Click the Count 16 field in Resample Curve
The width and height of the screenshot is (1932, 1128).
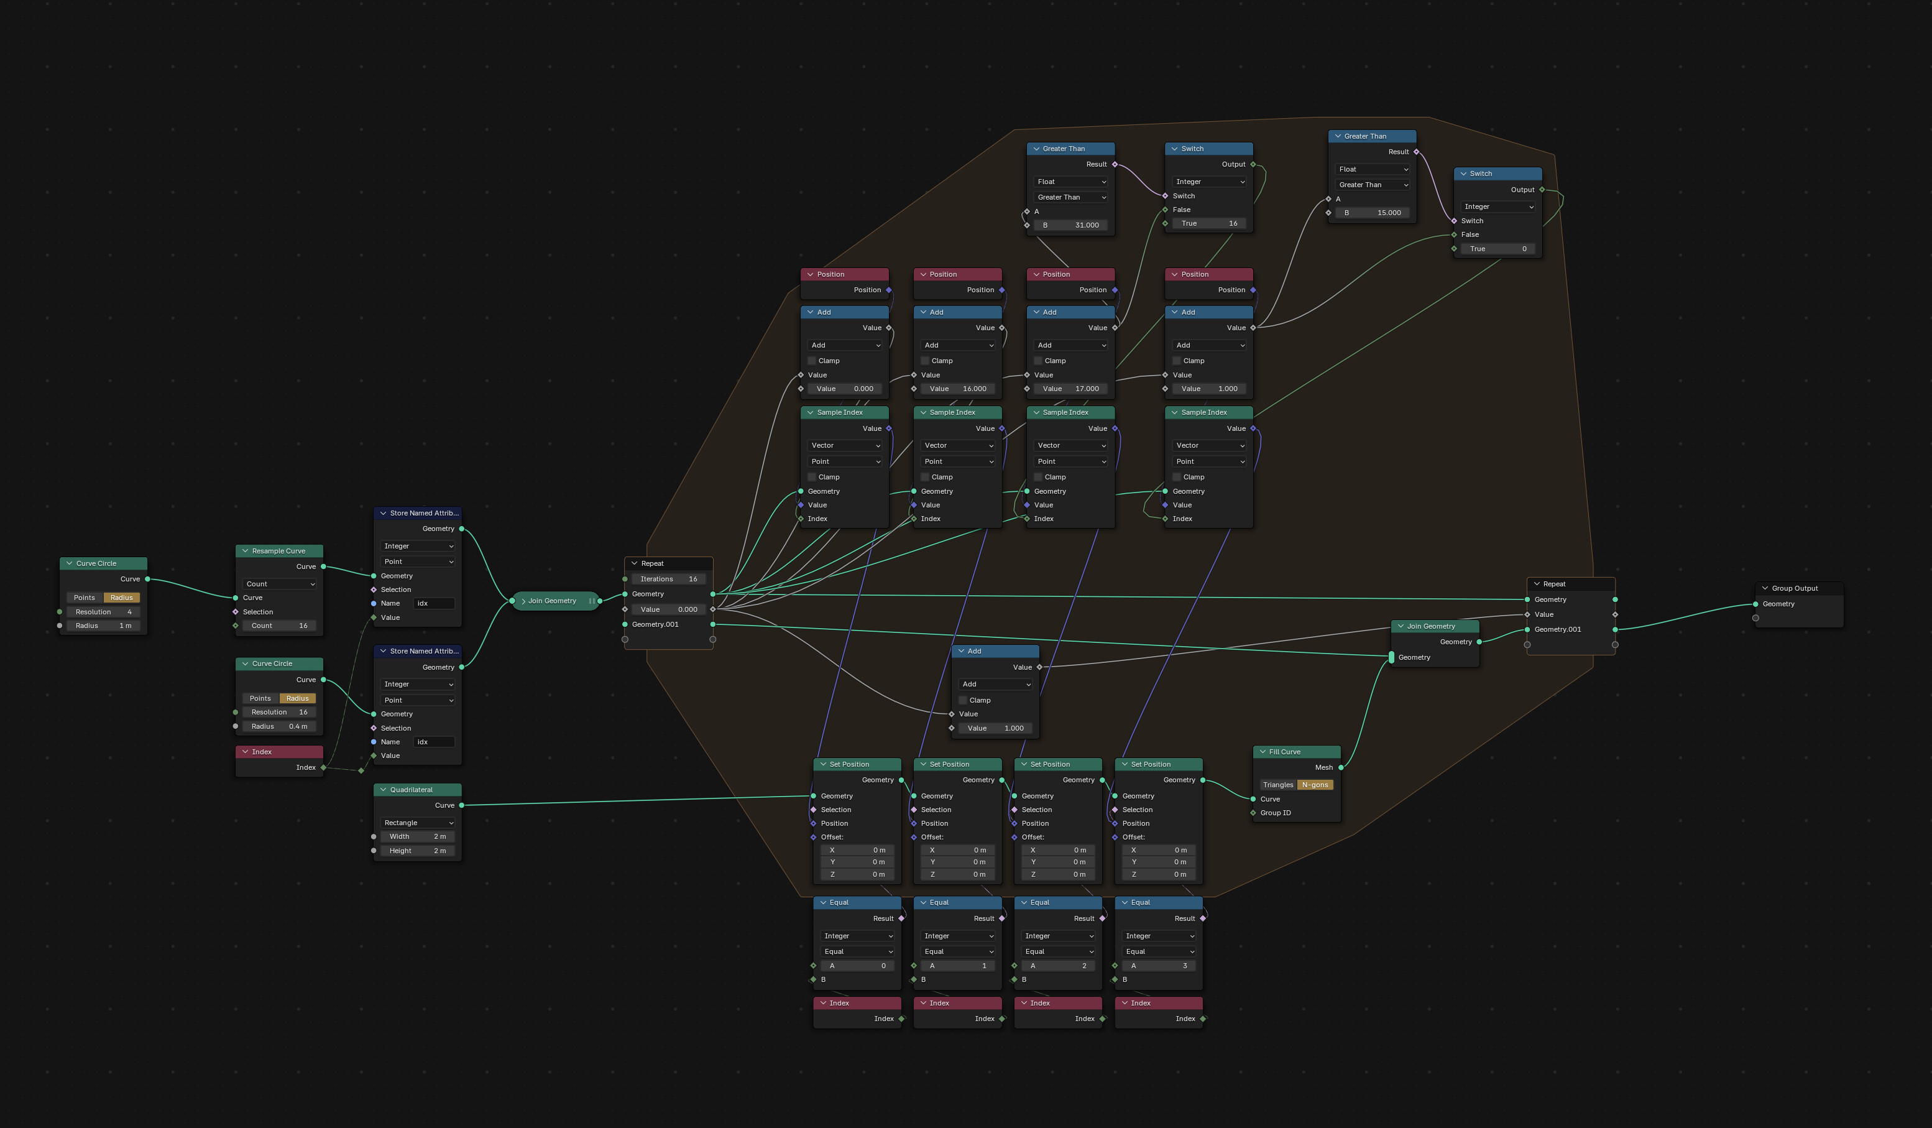click(x=279, y=626)
